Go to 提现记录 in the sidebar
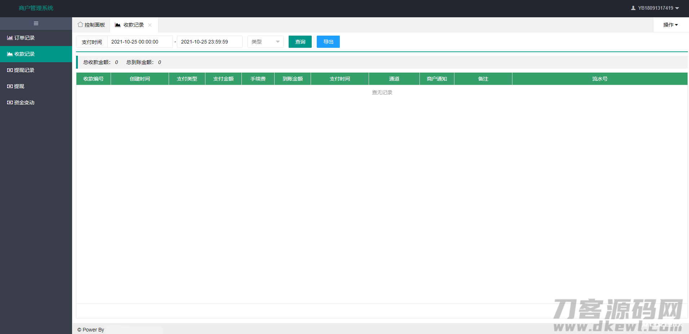Screen dimensions: 689x334 pos(36,70)
